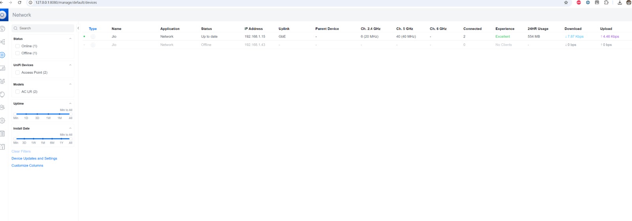Image resolution: width=632 pixels, height=221 pixels.
Task: Open the AdBlock Plus extension icon
Action: (x=579, y=3)
